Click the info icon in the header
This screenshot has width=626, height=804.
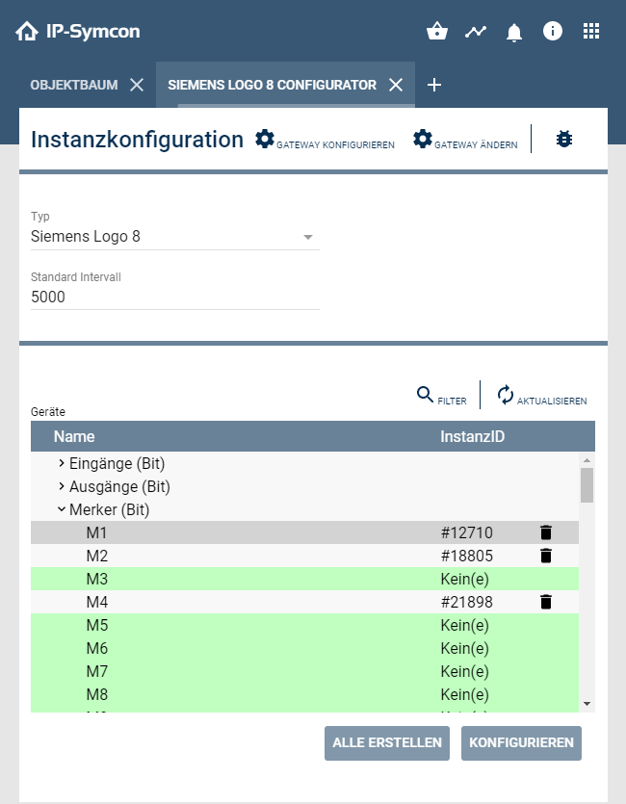click(x=552, y=31)
